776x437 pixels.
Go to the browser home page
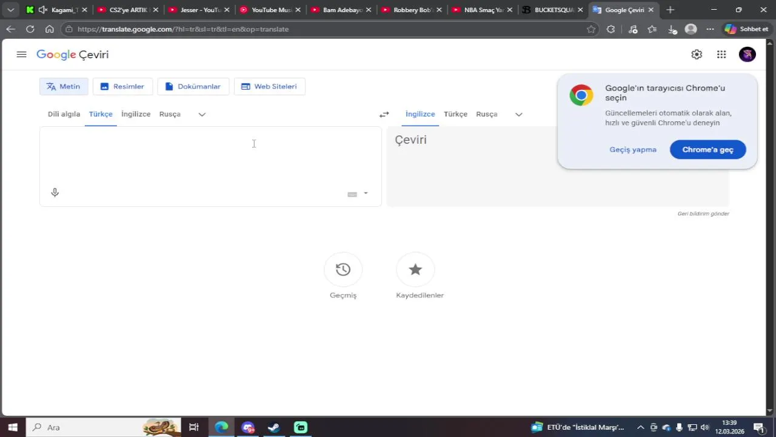pyautogui.click(x=50, y=29)
